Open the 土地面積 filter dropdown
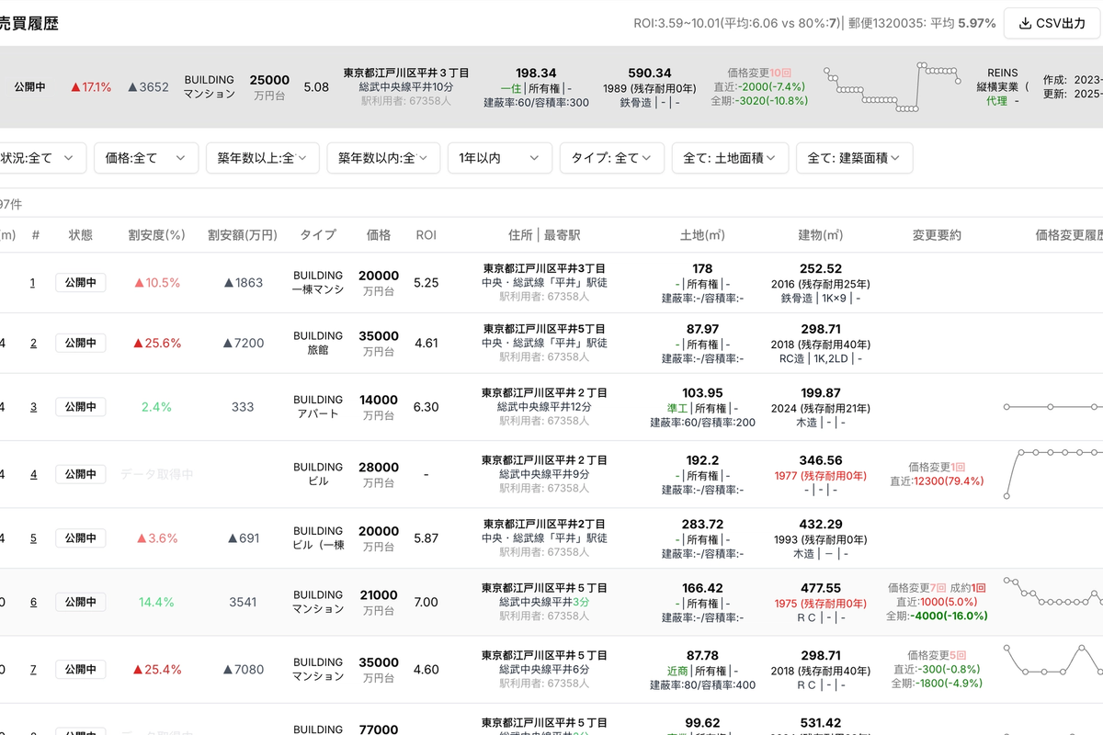Image resolution: width=1103 pixels, height=735 pixels. pyautogui.click(x=730, y=158)
